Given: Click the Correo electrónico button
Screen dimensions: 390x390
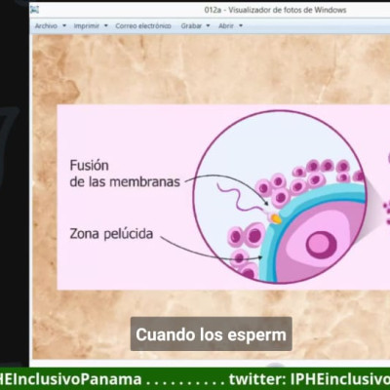Looking at the screenshot, I should (x=143, y=25).
